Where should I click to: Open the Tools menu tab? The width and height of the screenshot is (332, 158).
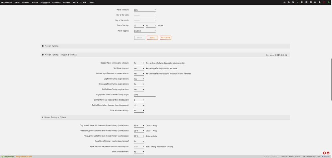92,2
